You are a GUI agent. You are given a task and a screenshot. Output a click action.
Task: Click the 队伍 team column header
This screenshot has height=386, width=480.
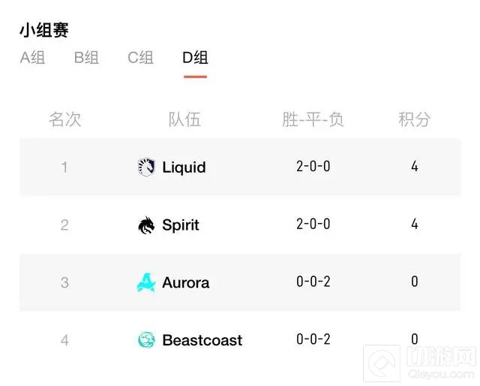[184, 119]
